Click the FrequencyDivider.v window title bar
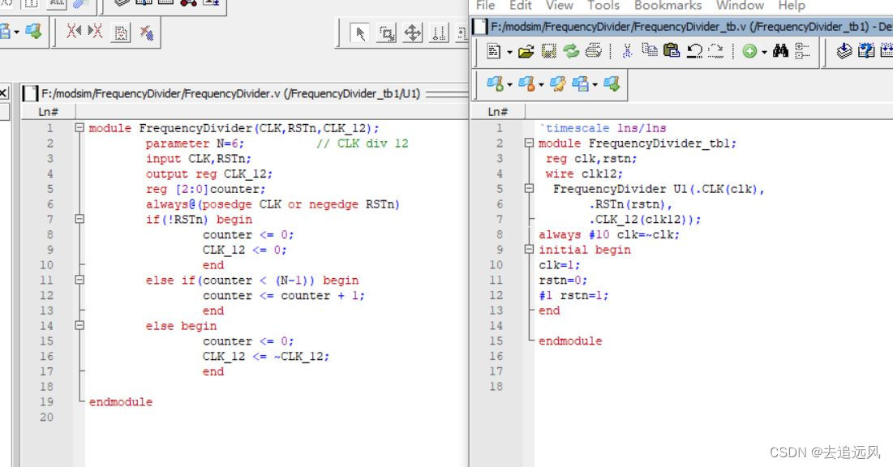Image resolution: width=893 pixels, height=467 pixels. 245,93
